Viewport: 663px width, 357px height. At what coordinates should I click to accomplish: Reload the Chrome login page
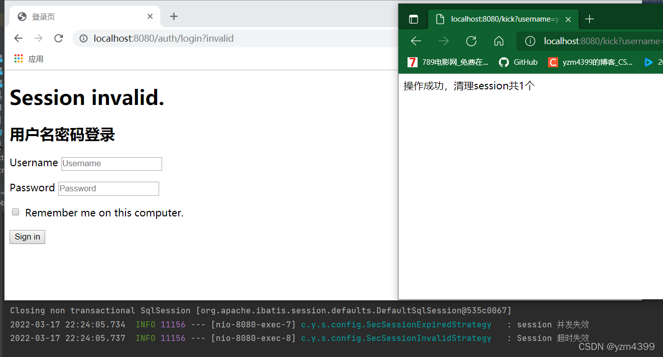tap(58, 39)
